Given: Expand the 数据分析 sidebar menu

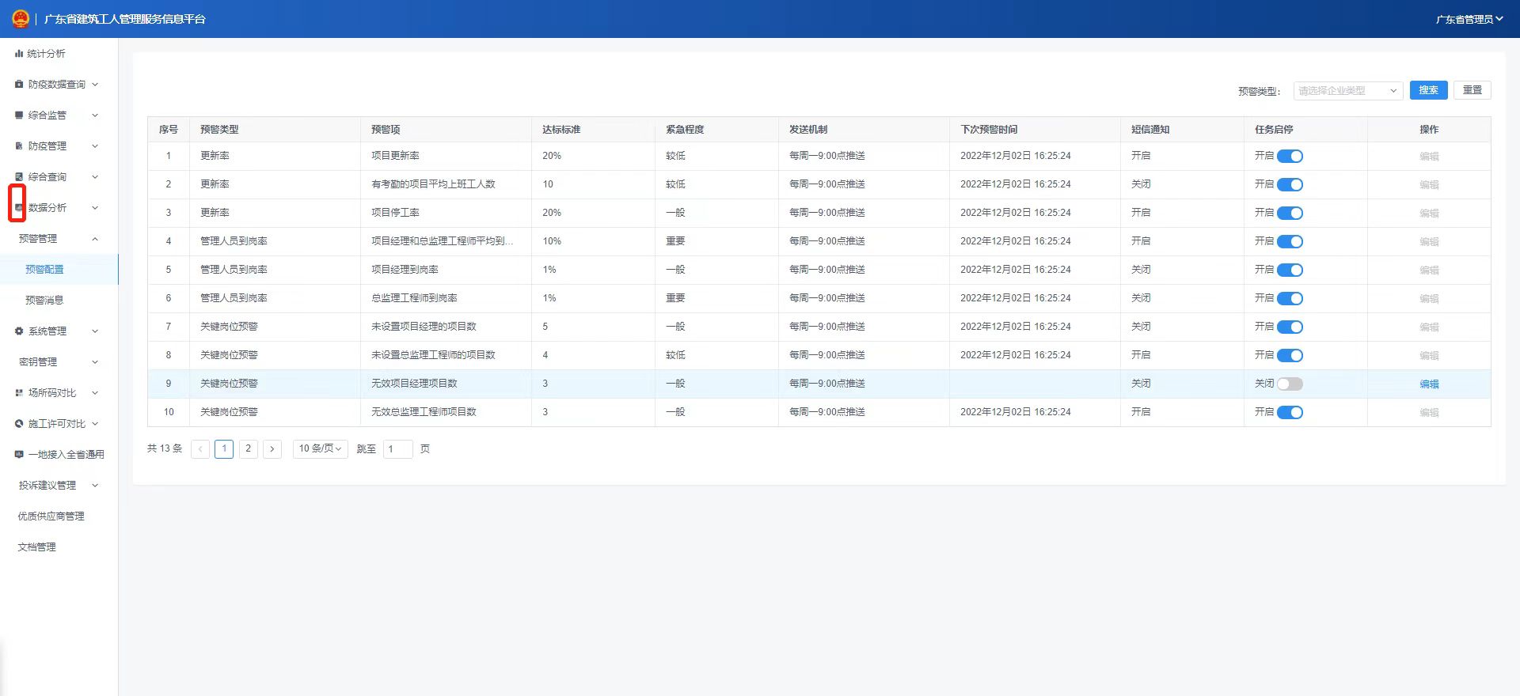Looking at the screenshot, I should coord(59,208).
